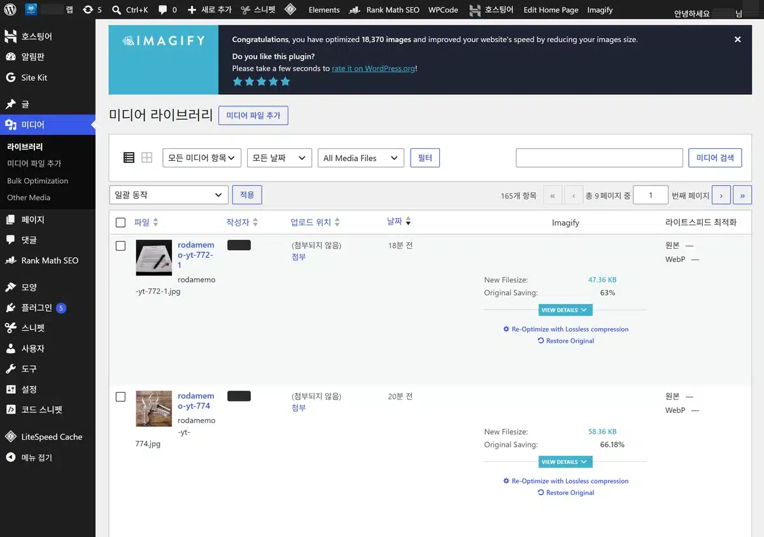
Task: Open the 일괄 동작 bulk action dropdown
Action: click(x=169, y=195)
